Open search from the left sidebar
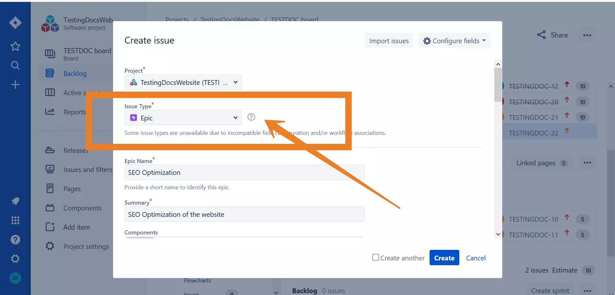 pyautogui.click(x=15, y=65)
